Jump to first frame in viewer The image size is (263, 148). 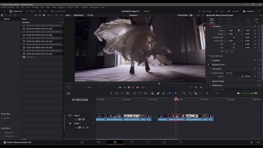coord(120,87)
